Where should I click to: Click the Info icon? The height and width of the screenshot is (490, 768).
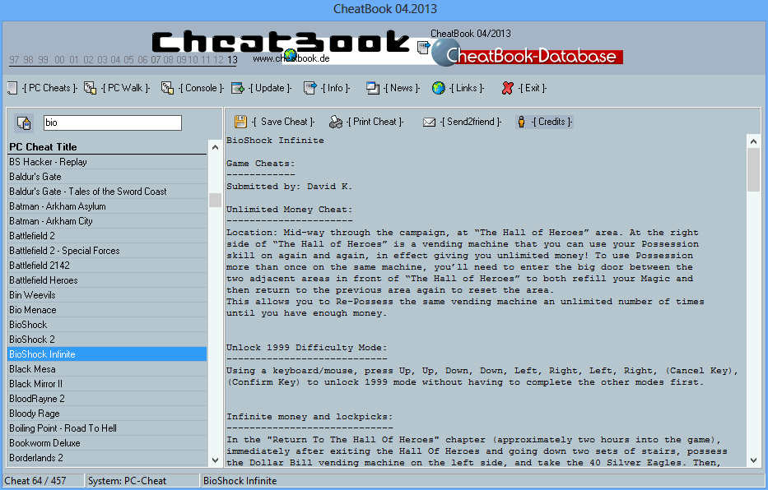[x=310, y=88]
